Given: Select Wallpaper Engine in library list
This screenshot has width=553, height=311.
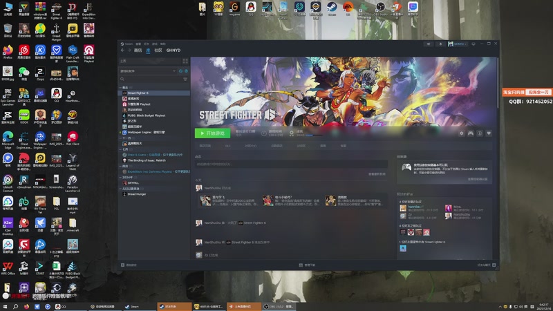Looking at the screenshot, I should point(154,132).
